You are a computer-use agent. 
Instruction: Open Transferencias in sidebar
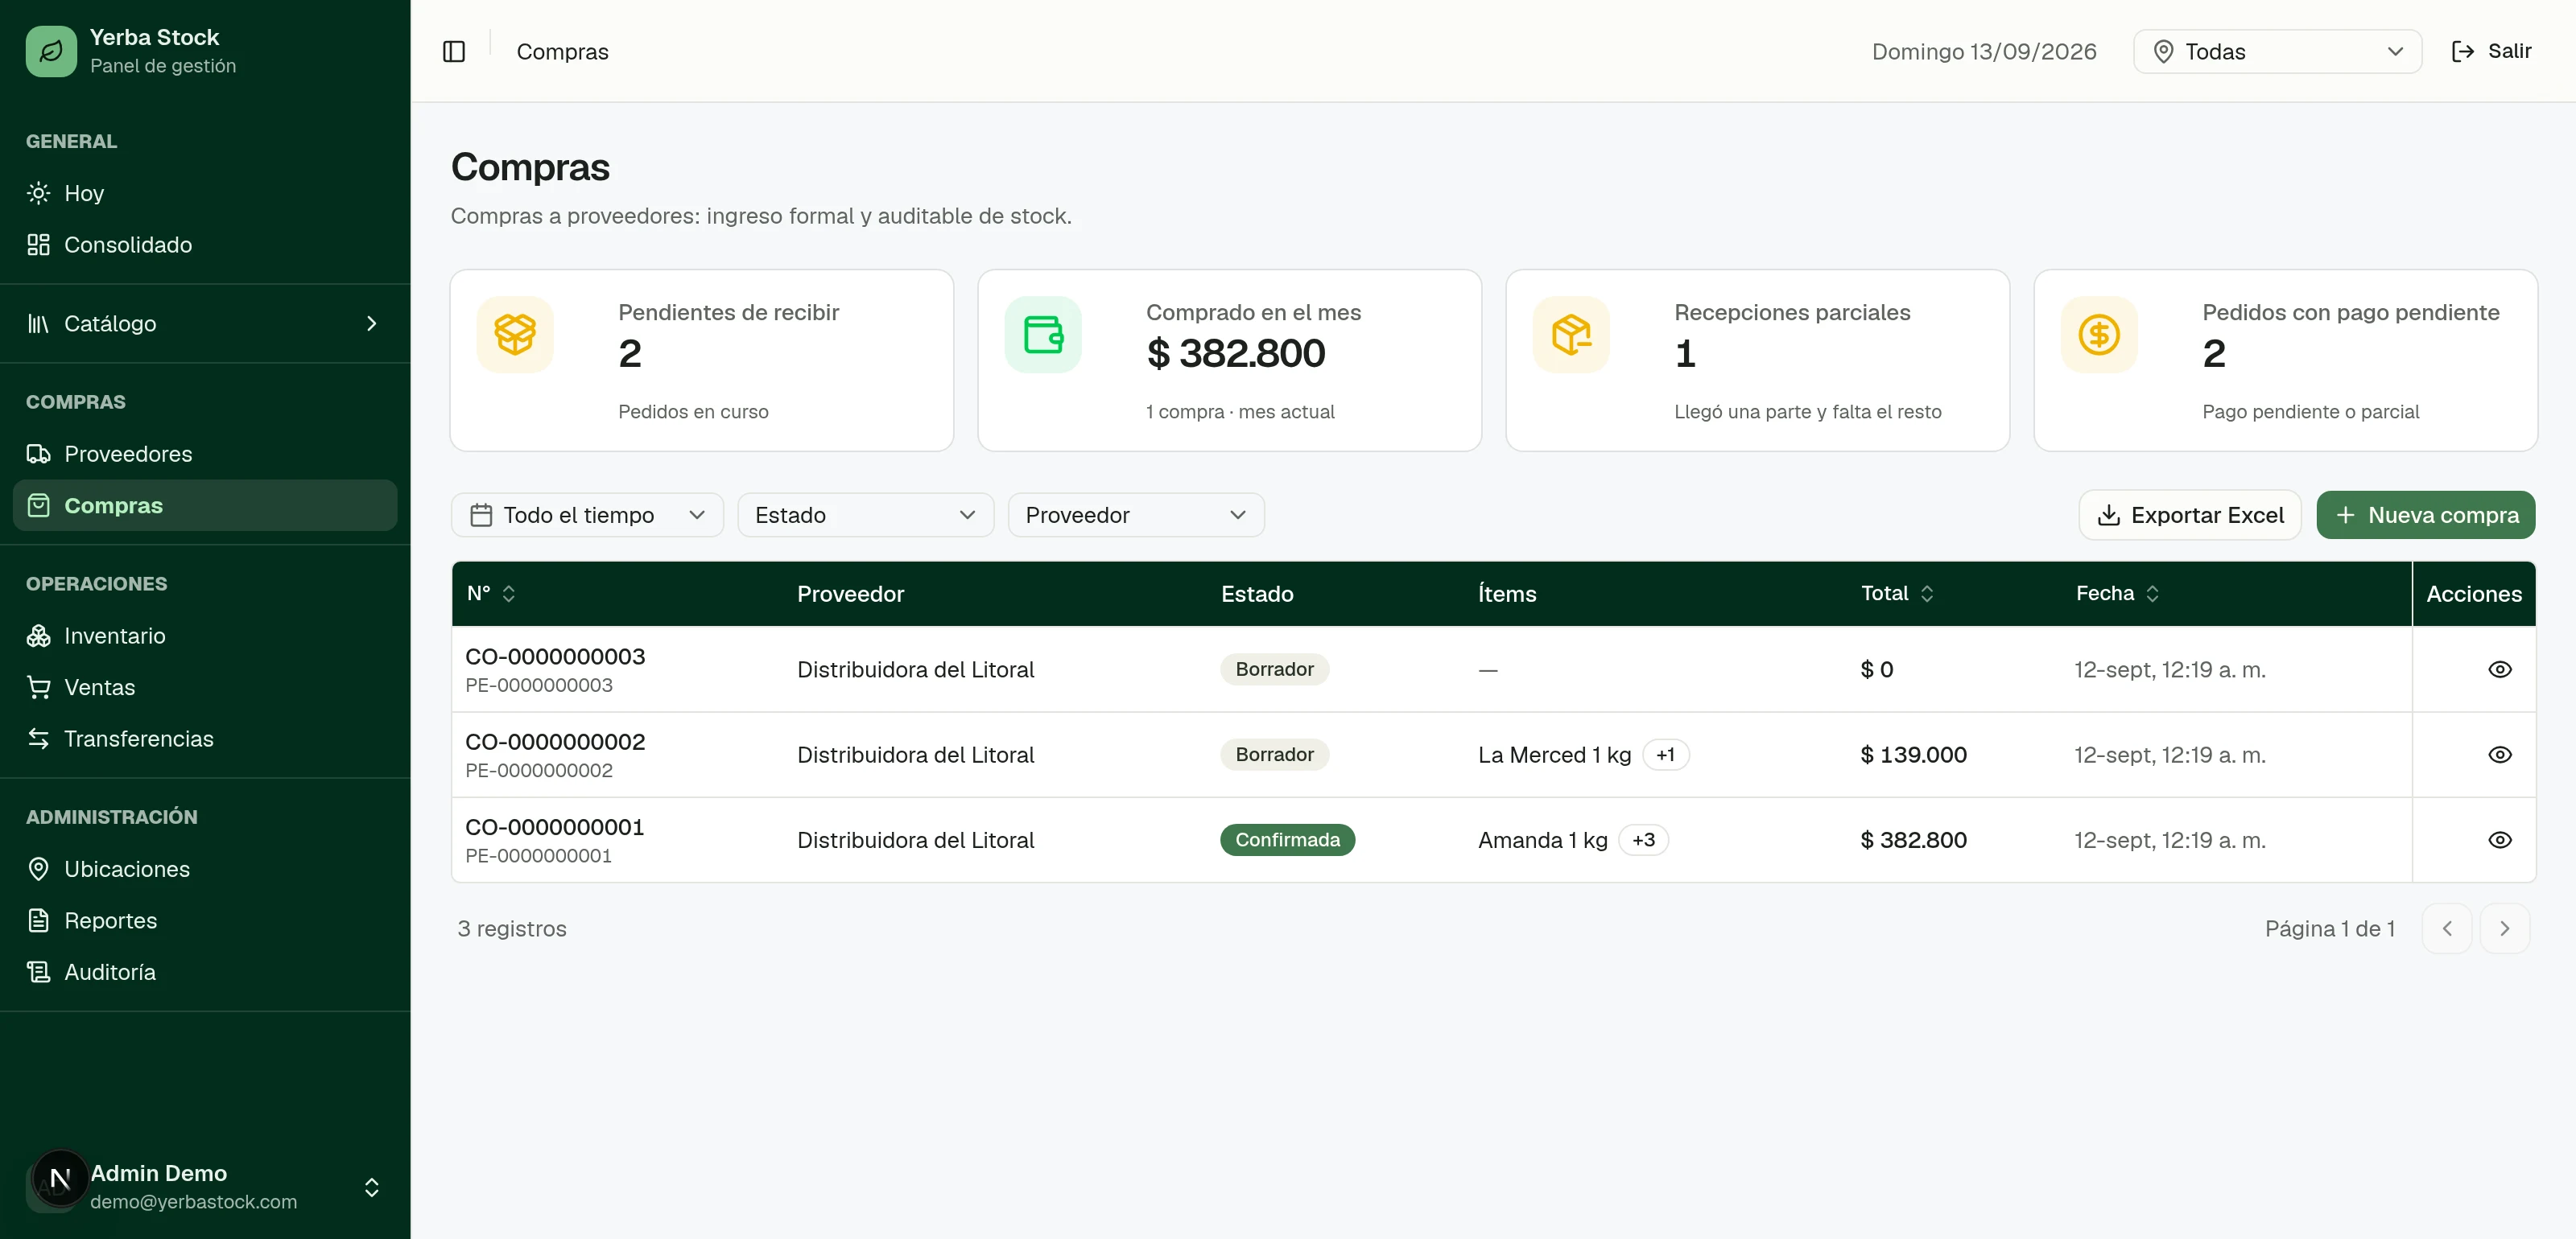[x=204, y=739]
